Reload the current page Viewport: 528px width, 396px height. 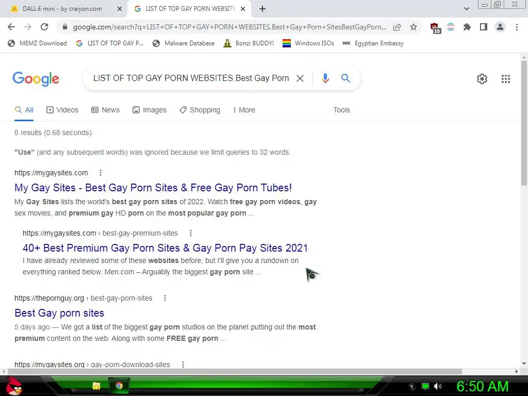(44, 27)
